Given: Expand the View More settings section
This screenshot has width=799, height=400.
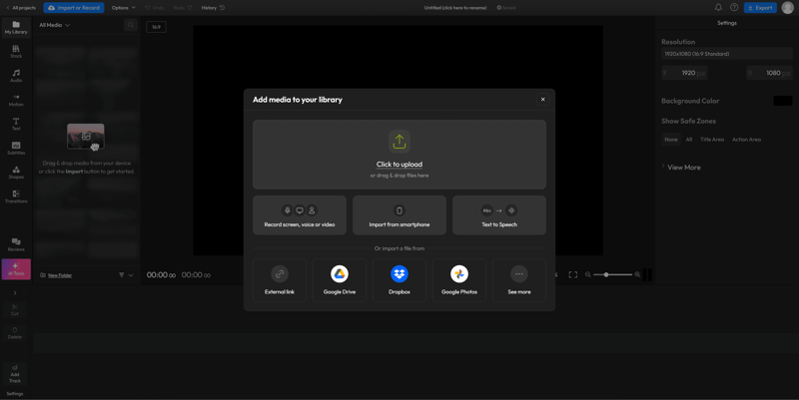Looking at the screenshot, I should [x=683, y=168].
